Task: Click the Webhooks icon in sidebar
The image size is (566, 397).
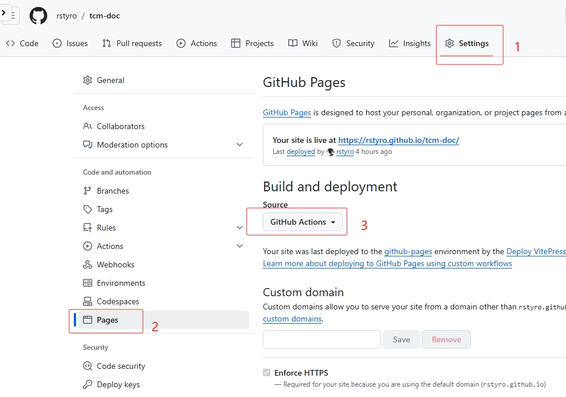Action: (x=88, y=264)
